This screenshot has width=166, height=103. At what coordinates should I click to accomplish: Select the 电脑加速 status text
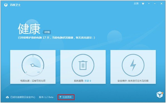[x=33, y=81]
